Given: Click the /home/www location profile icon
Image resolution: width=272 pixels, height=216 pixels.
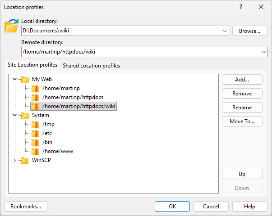Looking at the screenshot, I should coord(35,152).
